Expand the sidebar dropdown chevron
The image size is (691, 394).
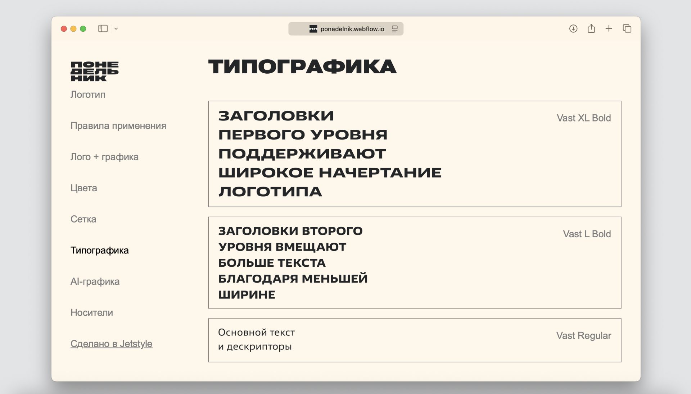[x=116, y=29]
